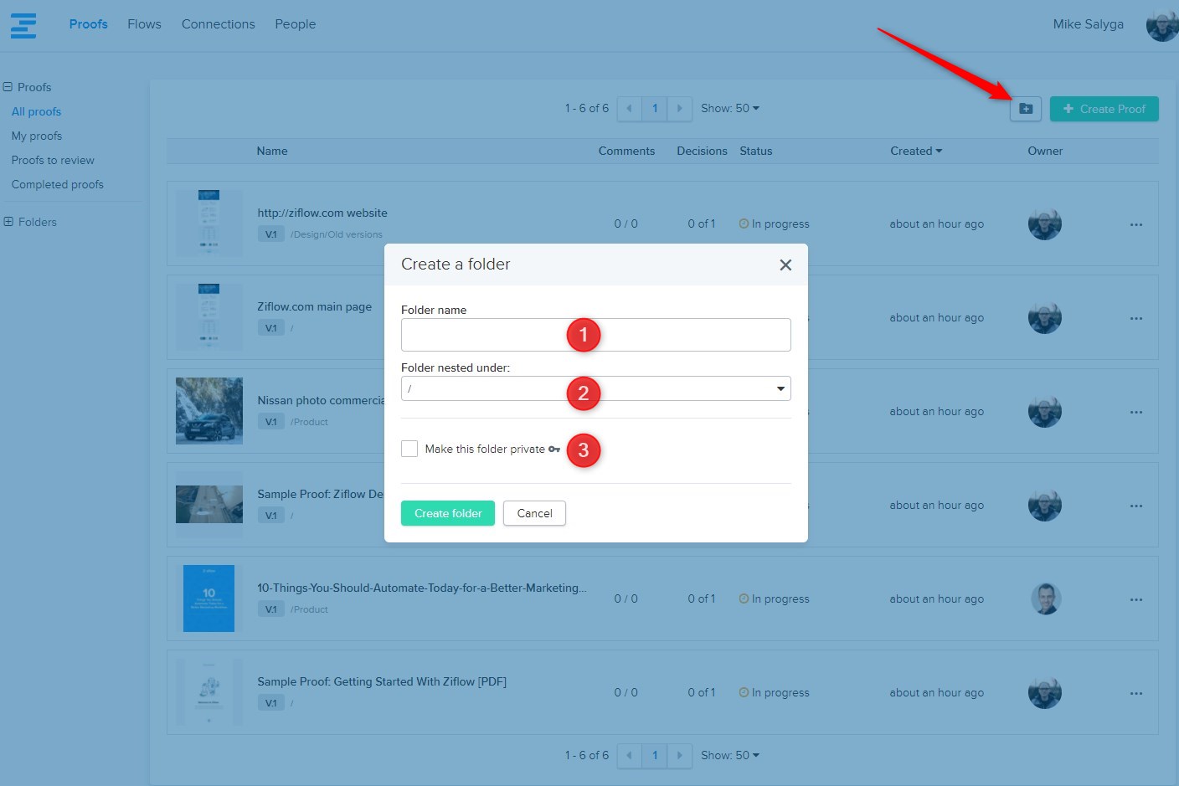Sort by the Created column
Image resolution: width=1179 pixels, height=786 pixels.
click(915, 151)
